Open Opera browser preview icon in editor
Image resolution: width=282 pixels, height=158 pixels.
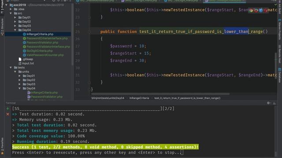[266, 11]
